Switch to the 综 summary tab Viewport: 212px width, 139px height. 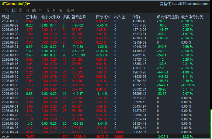coord(7,10)
